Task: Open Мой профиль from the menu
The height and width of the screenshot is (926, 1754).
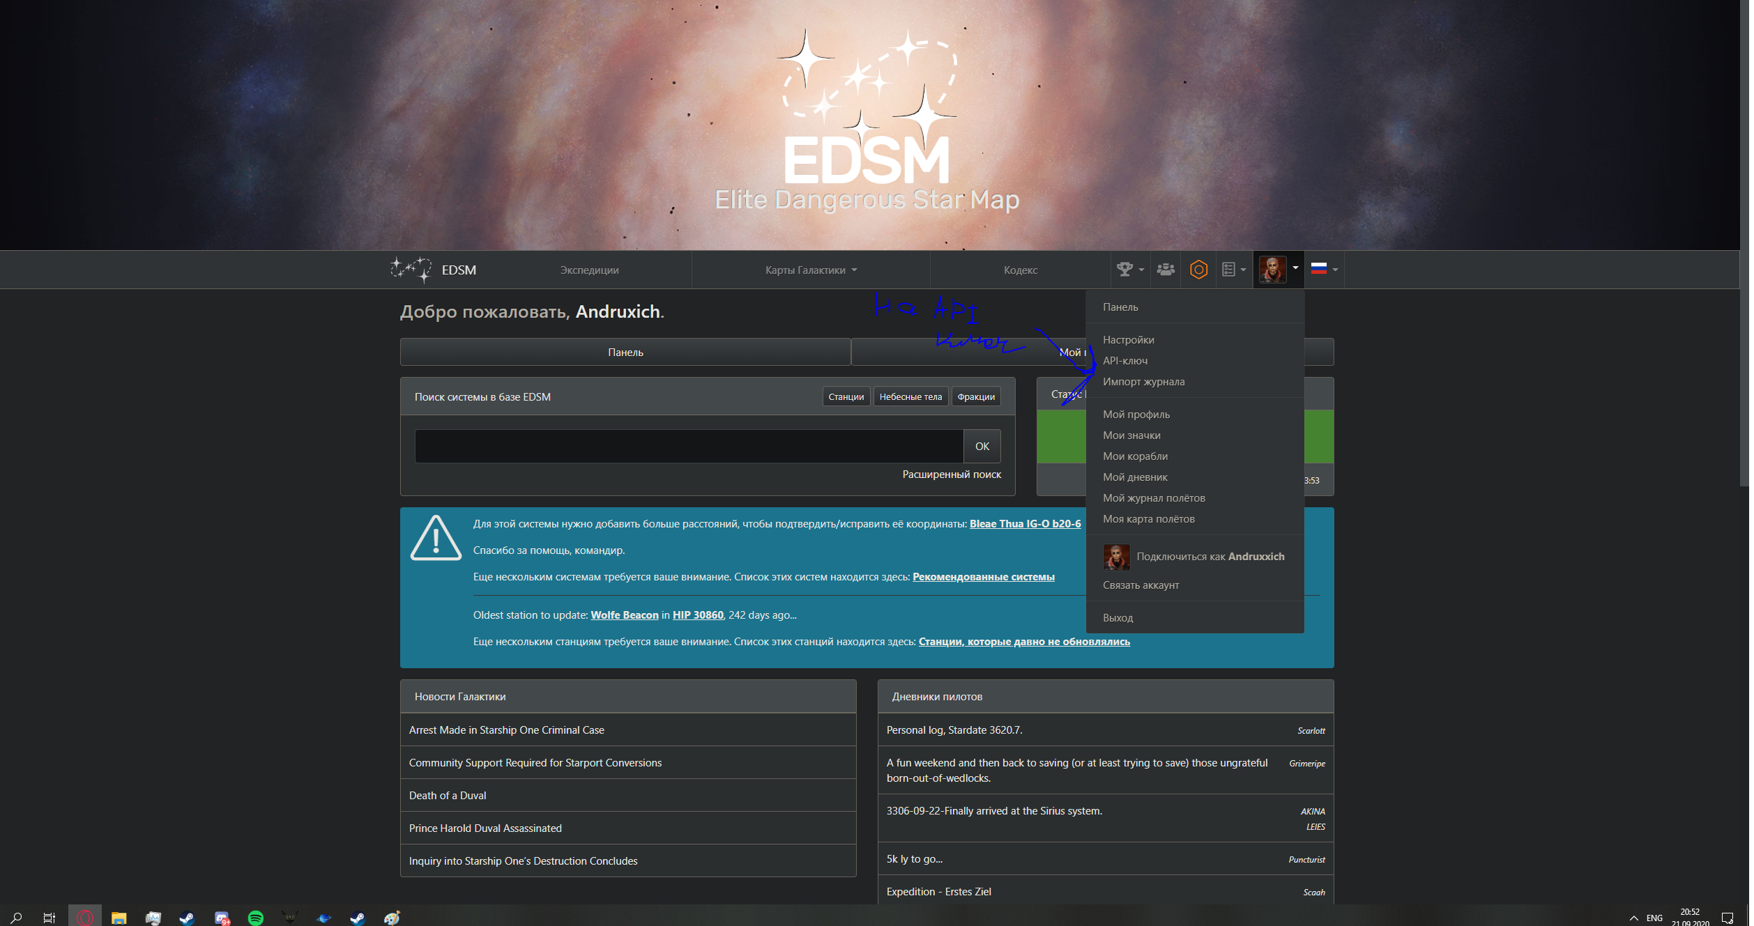Action: point(1195,415)
